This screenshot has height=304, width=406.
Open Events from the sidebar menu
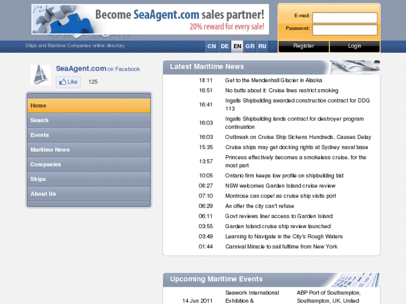point(89,135)
